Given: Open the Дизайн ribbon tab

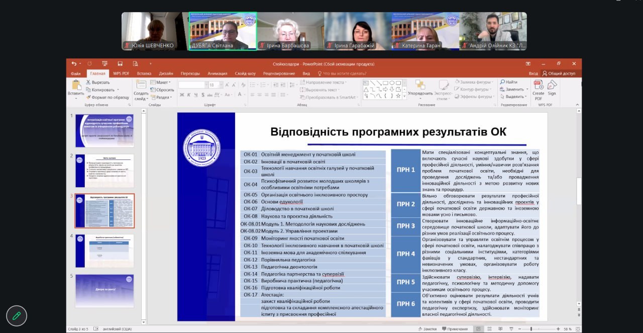Looking at the screenshot, I should pyautogui.click(x=166, y=73).
